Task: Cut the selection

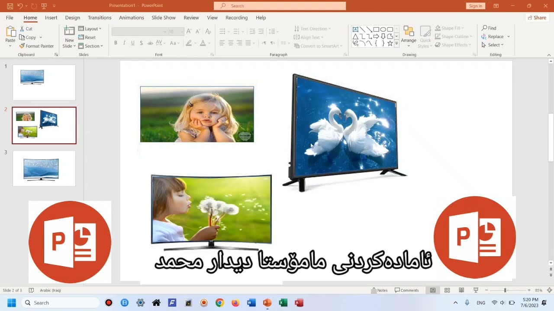Action: [26, 29]
